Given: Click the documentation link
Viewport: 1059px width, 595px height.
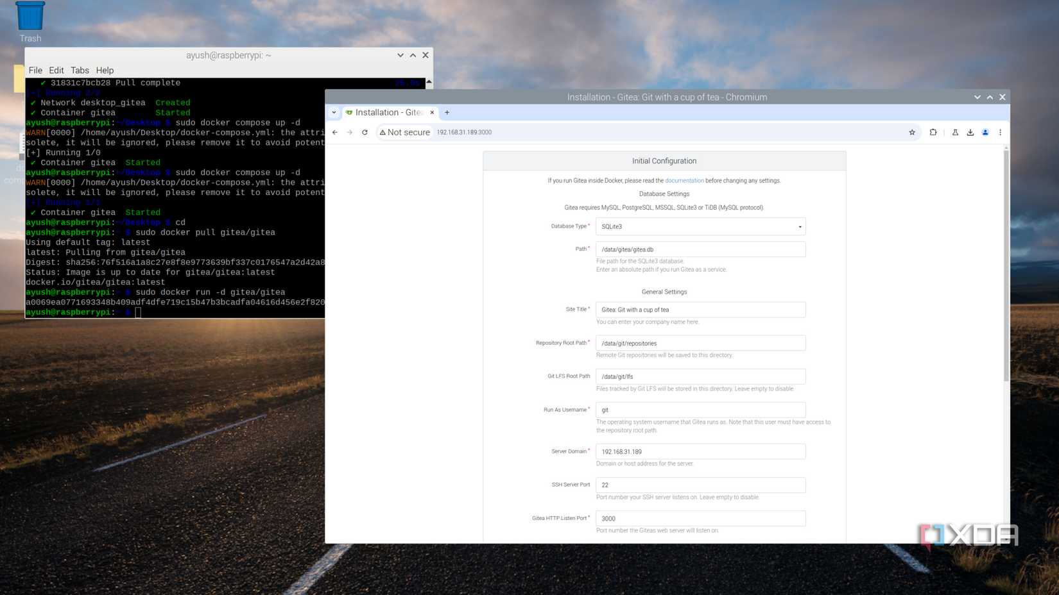Looking at the screenshot, I should (684, 180).
